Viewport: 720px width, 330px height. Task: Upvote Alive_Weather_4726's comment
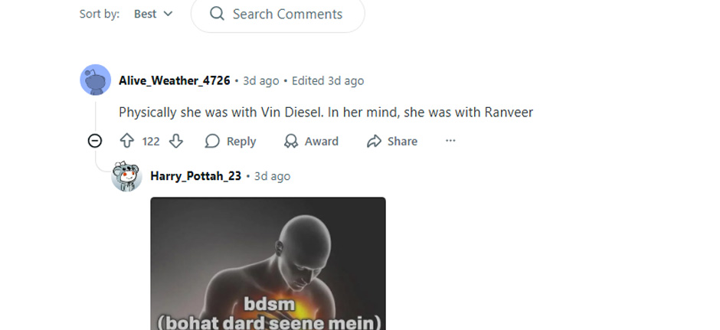pos(126,141)
